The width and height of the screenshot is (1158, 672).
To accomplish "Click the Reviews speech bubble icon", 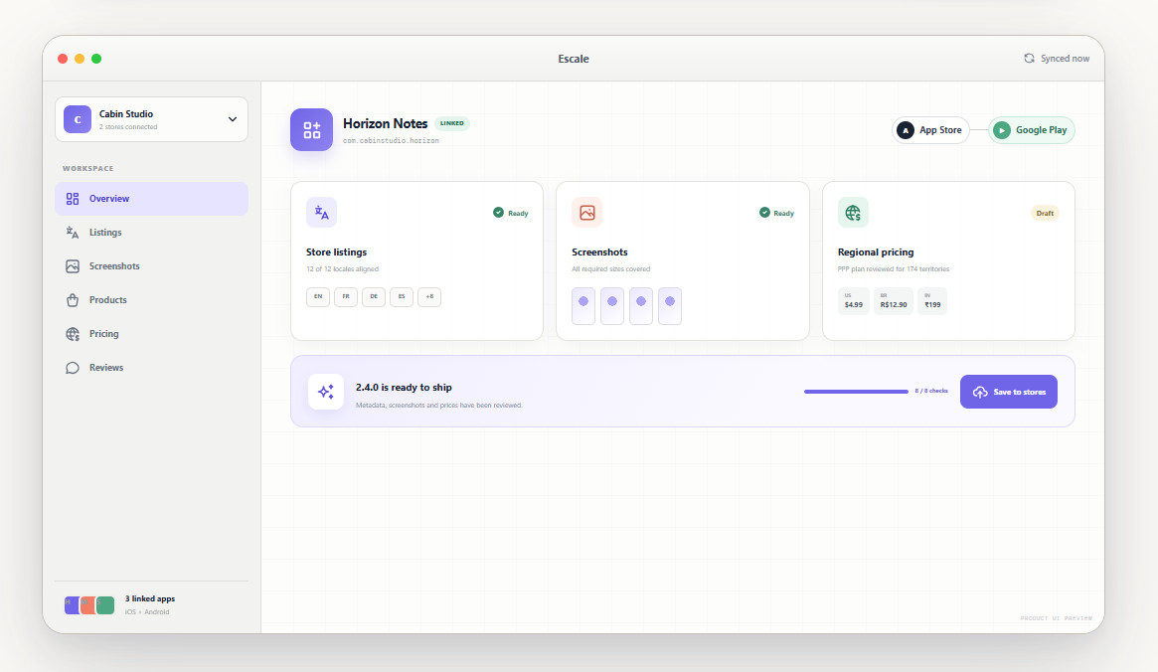I will [73, 368].
